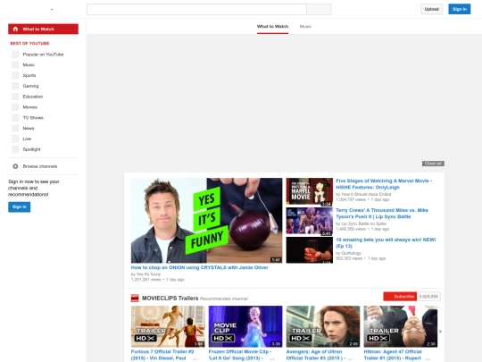Click the sidebar Sign in button
The width and height of the screenshot is (482, 362).
click(x=19, y=206)
